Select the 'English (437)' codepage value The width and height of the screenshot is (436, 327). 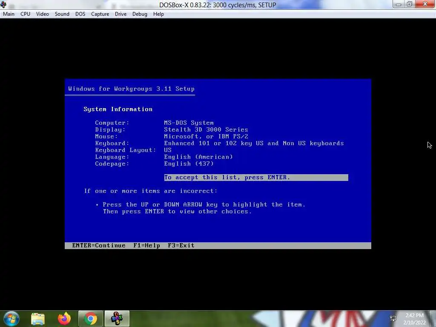(x=189, y=163)
